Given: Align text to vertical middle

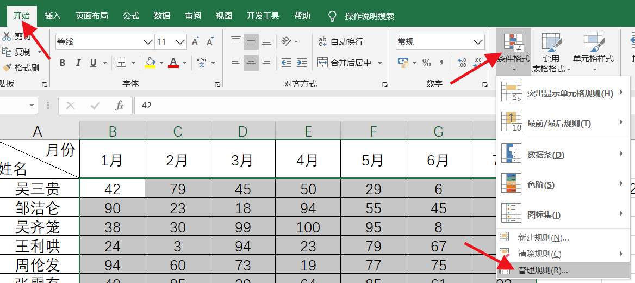Looking at the screenshot, I should (251, 41).
